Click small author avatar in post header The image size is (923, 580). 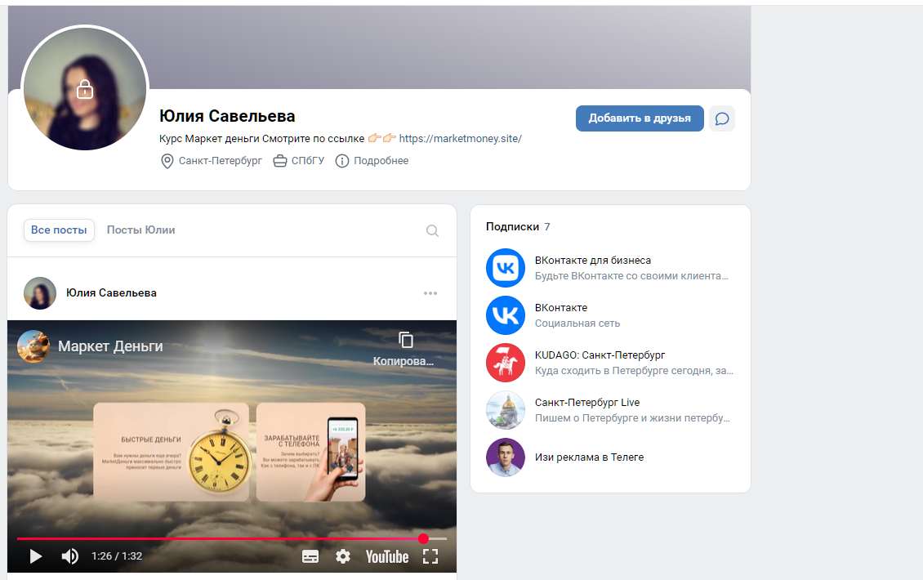39,293
